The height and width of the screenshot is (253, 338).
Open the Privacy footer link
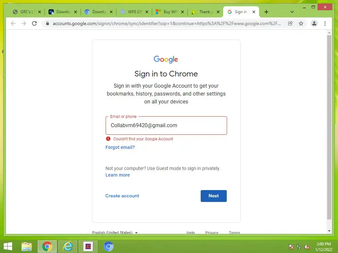212,232
